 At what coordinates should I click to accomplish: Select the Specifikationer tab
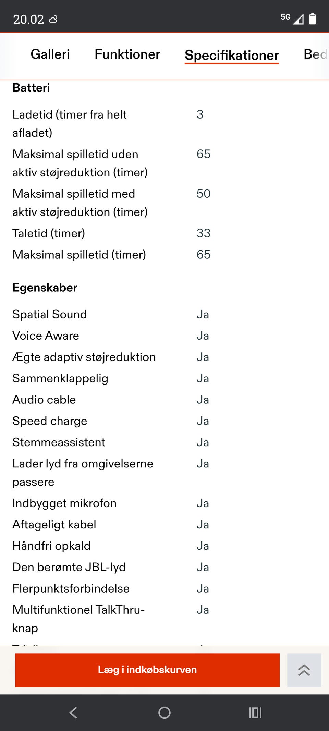click(232, 55)
